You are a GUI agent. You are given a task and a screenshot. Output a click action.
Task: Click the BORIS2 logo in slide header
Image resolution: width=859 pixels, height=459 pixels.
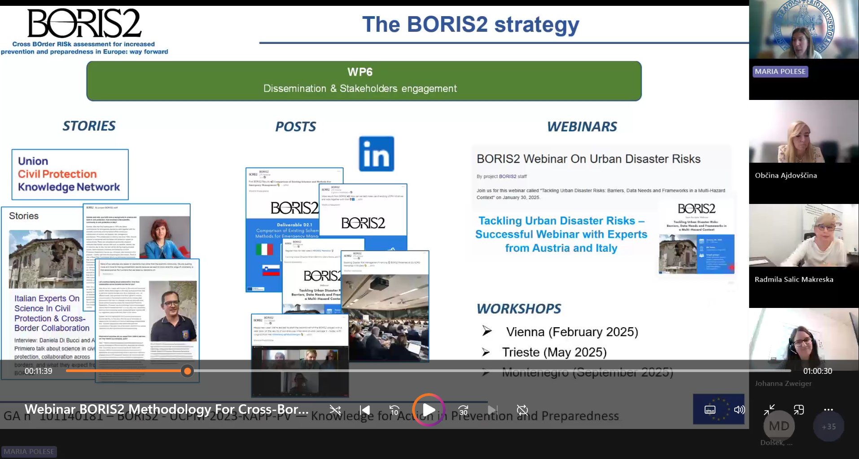(84, 30)
